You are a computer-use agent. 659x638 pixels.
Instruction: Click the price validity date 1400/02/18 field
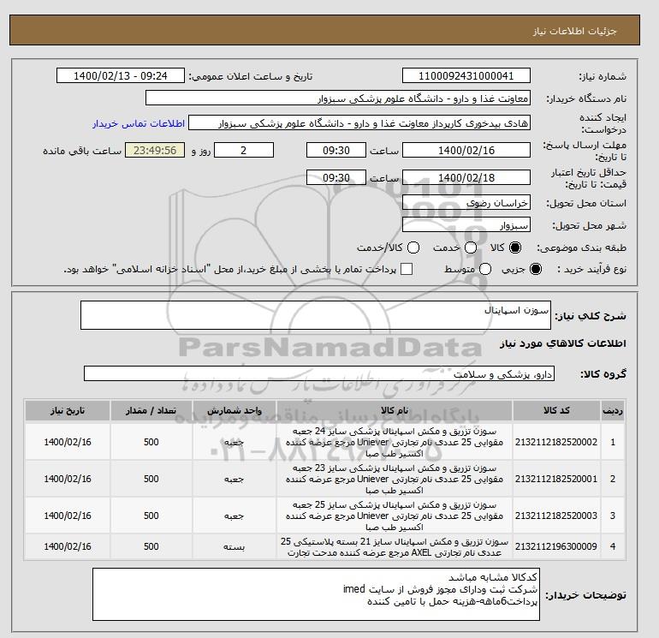point(466,177)
